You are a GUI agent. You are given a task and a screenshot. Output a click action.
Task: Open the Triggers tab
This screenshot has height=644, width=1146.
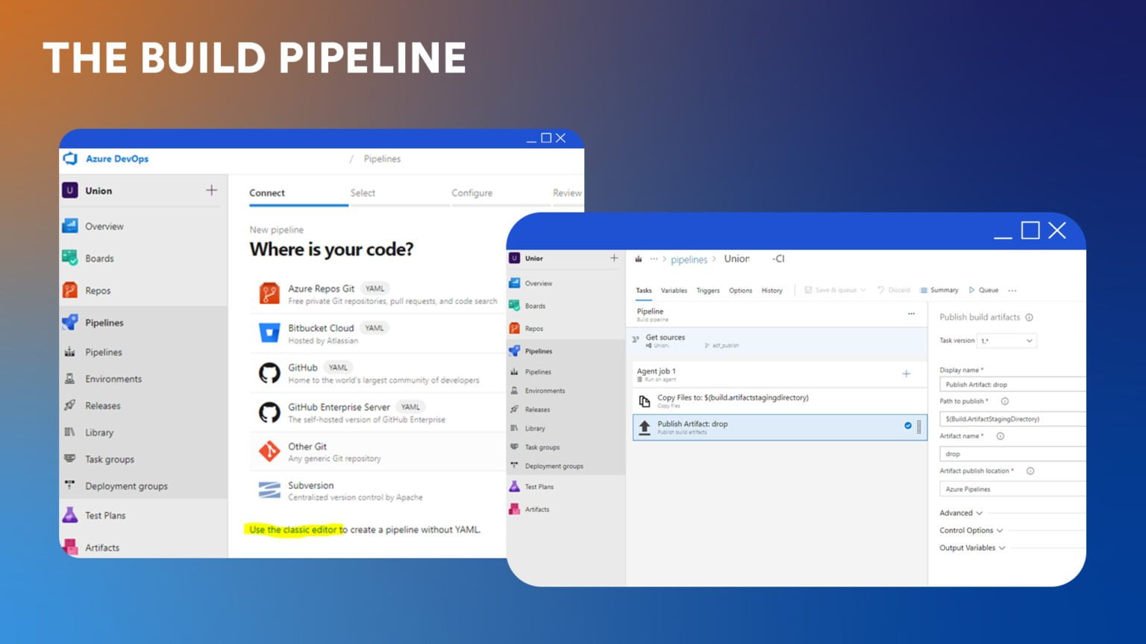707,291
